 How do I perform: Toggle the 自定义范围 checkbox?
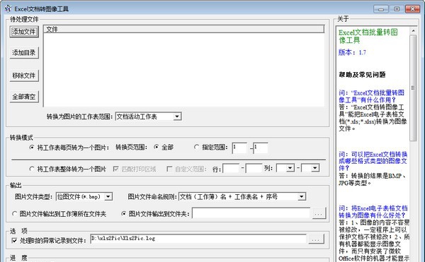tap(169, 169)
